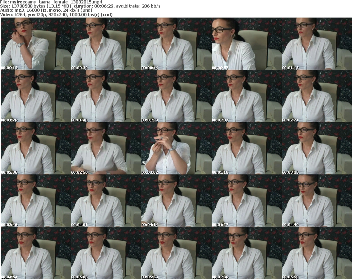Pick the thumbnail frame at 00:01:26
Image resolution: width=353 pixels, height=279 pixels.
point(36,96)
